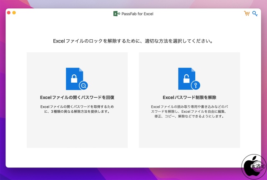Click the instruction text 'Excelファイルのロックを解除するために'

(97, 41)
